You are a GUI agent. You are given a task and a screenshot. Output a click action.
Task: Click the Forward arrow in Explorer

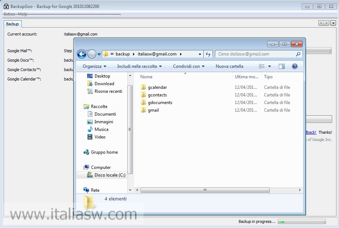coord(92,54)
